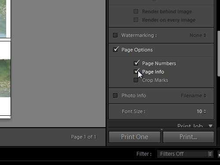The width and height of the screenshot is (220, 165).
Task: Disable the Page Numbers checkbox
Action: pyautogui.click(x=136, y=63)
